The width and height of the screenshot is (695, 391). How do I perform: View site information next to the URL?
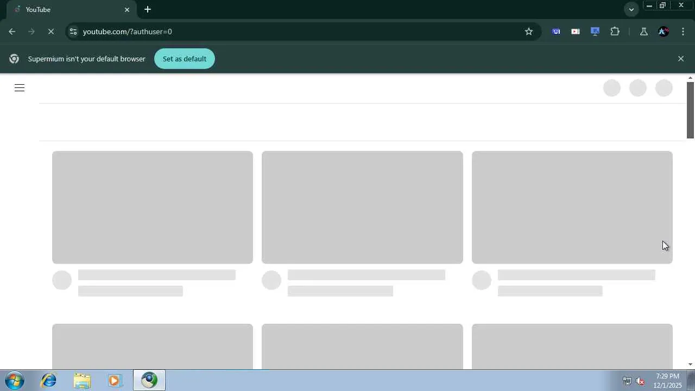pos(73,31)
